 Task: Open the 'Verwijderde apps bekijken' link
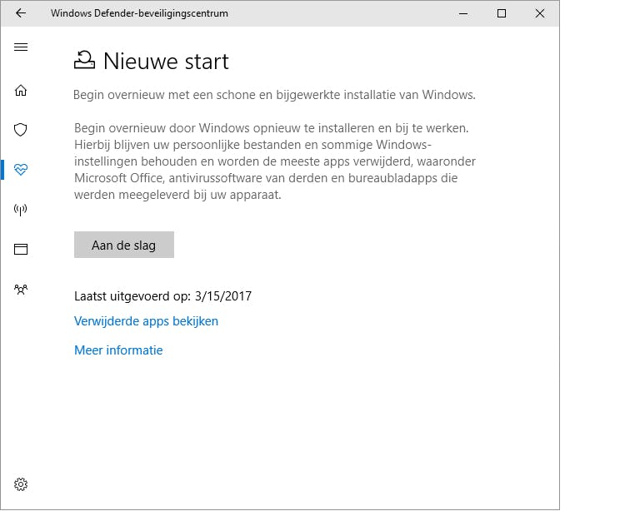point(146,320)
